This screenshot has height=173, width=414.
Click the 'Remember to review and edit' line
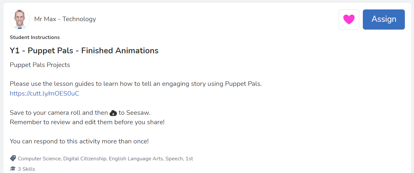[87, 122]
